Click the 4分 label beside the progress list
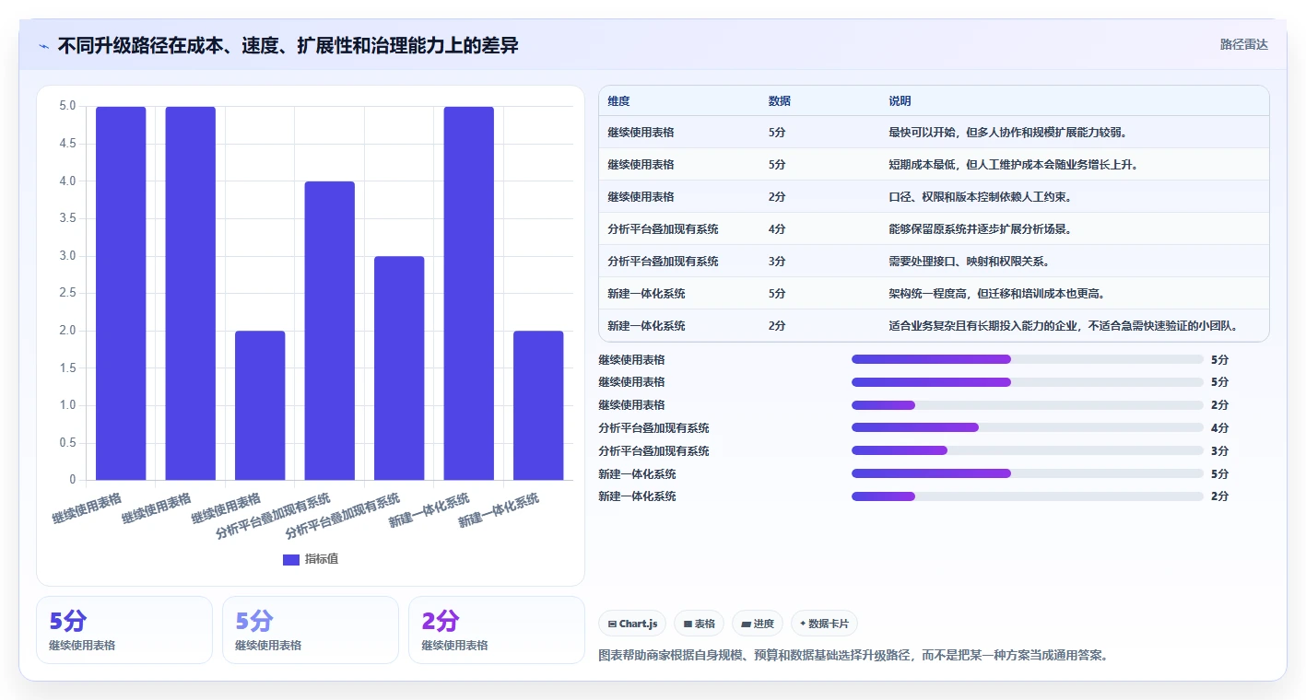 pos(1219,428)
